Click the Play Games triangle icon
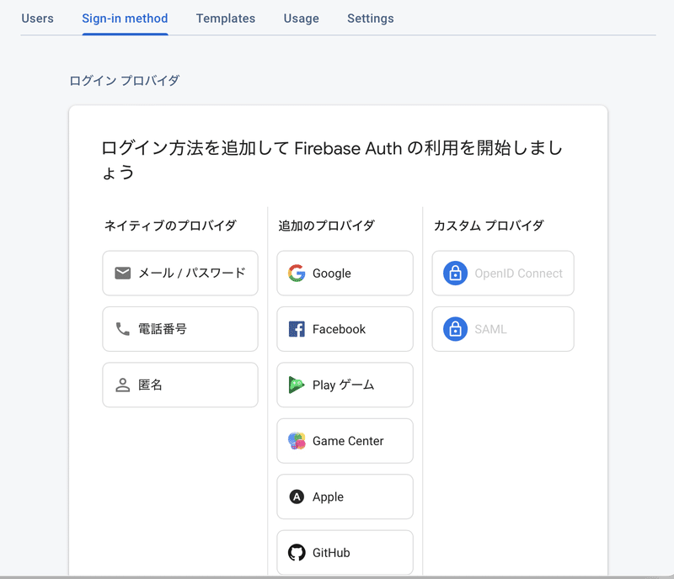 (297, 385)
